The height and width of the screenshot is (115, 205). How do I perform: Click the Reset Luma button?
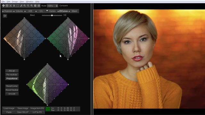pyautogui.click(x=12, y=86)
